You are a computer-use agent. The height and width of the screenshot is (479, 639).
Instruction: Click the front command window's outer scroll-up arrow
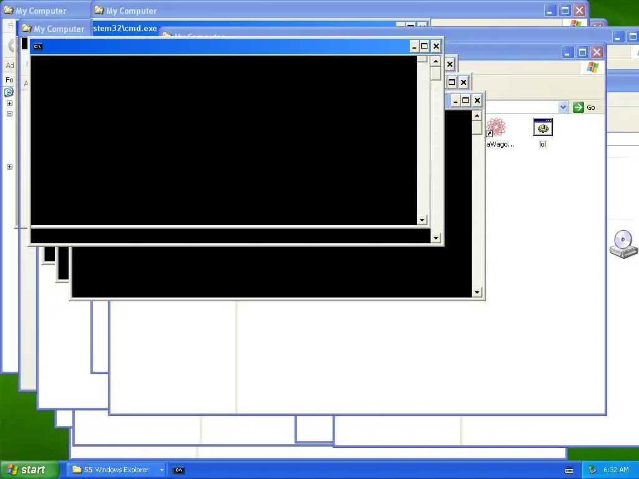click(436, 62)
